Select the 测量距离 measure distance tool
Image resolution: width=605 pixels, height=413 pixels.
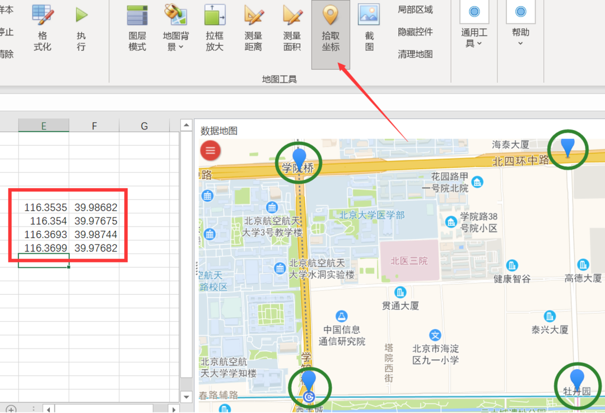(253, 28)
